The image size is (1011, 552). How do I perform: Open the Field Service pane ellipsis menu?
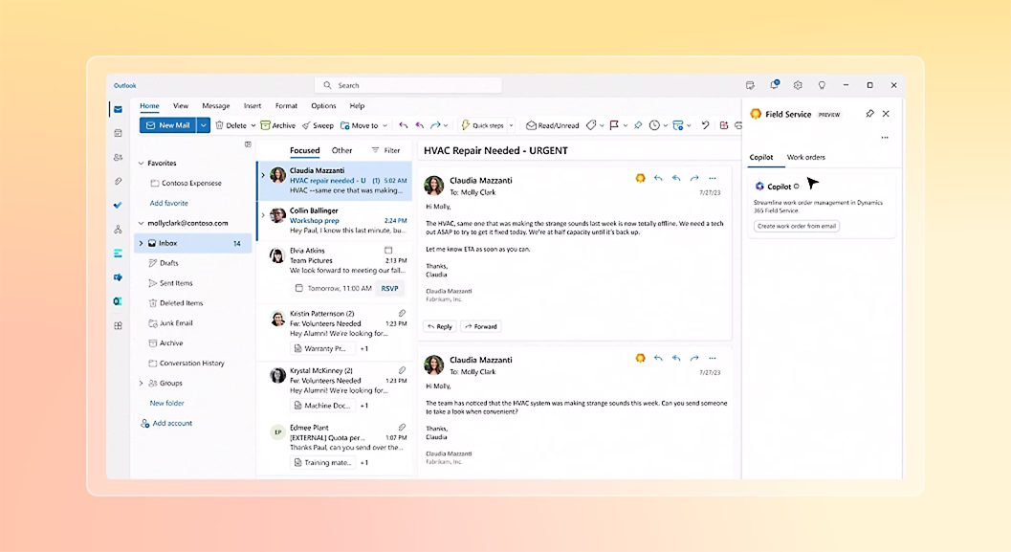pyautogui.click(x=885, y=138)
